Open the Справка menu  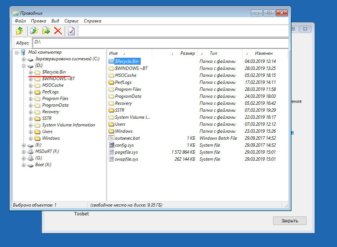tap(92, 21)
